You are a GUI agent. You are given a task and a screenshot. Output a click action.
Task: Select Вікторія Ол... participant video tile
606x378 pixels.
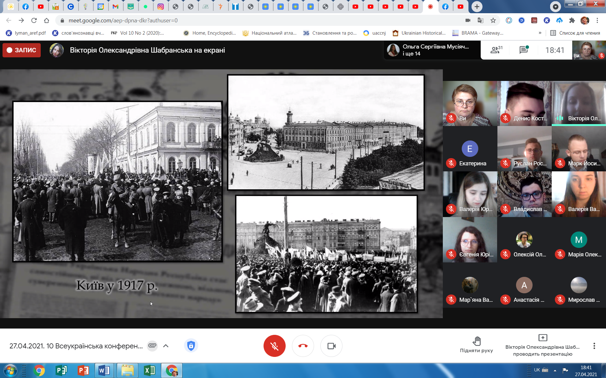point(579,103)
